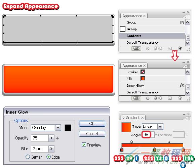Open the Mode Overlay dropdown
The image size is (195, 168).
click(58, 128)
